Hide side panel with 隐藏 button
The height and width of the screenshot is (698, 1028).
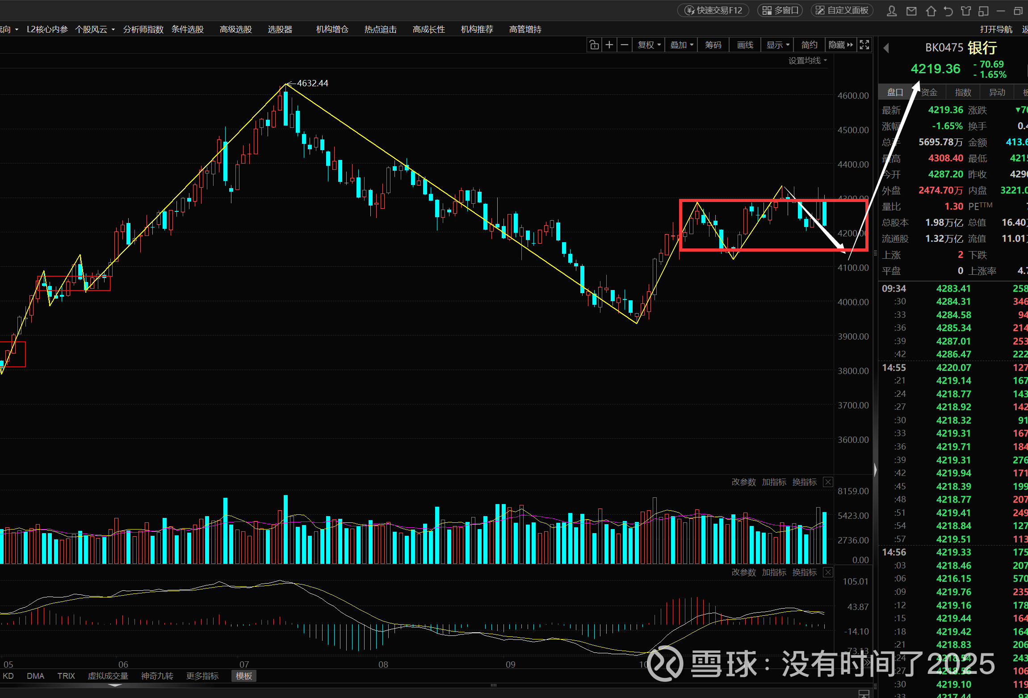pos(840,45)
